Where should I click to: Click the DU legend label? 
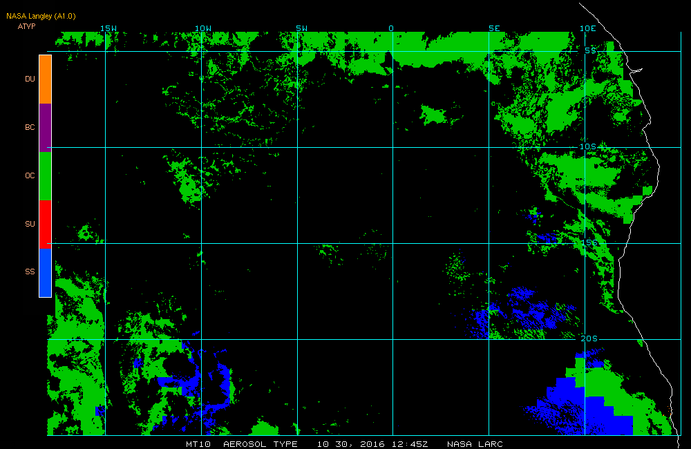click(x=30, y=79)
